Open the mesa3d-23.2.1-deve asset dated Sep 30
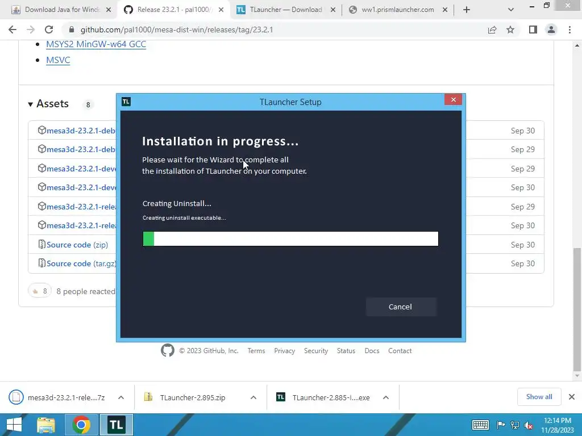 (81, 187)
